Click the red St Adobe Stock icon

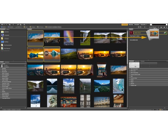point(131,33)
